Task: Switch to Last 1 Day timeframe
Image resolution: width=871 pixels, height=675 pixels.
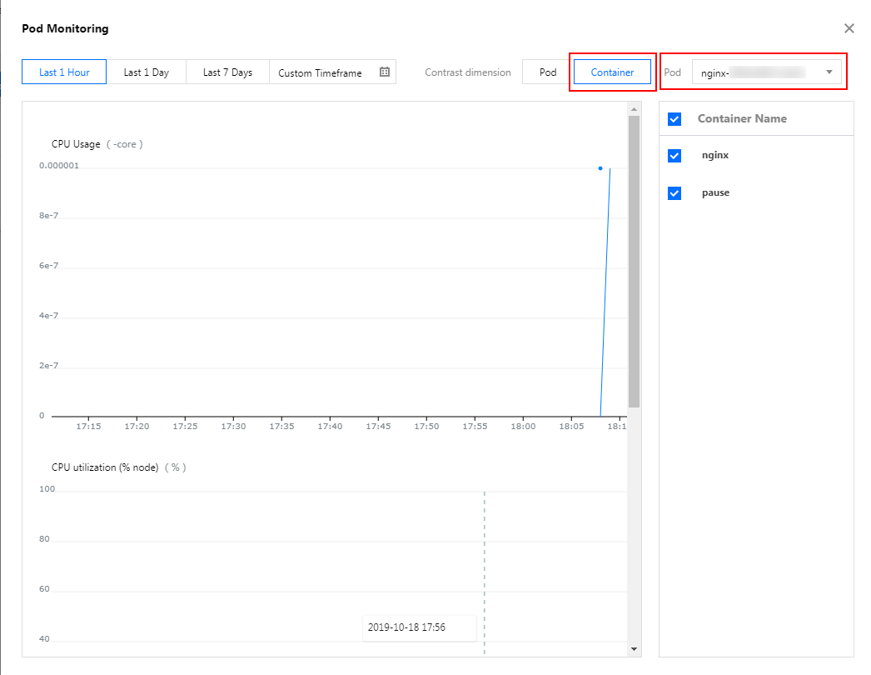Action: 147,72
